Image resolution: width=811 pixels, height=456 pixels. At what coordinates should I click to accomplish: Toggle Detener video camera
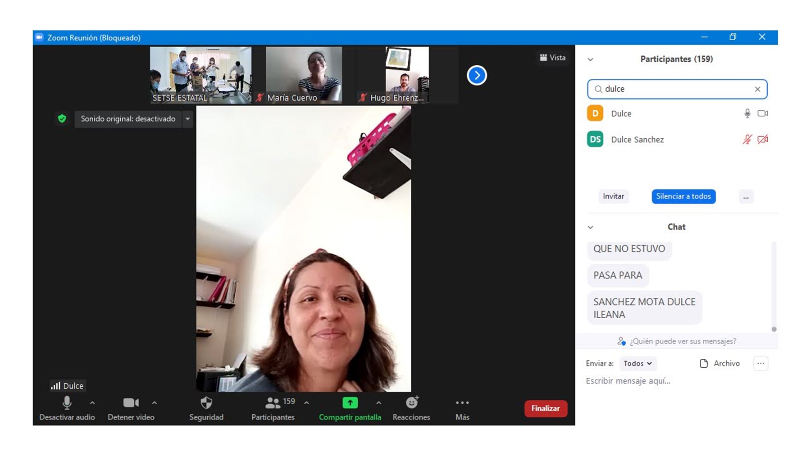tap(131, 403)
